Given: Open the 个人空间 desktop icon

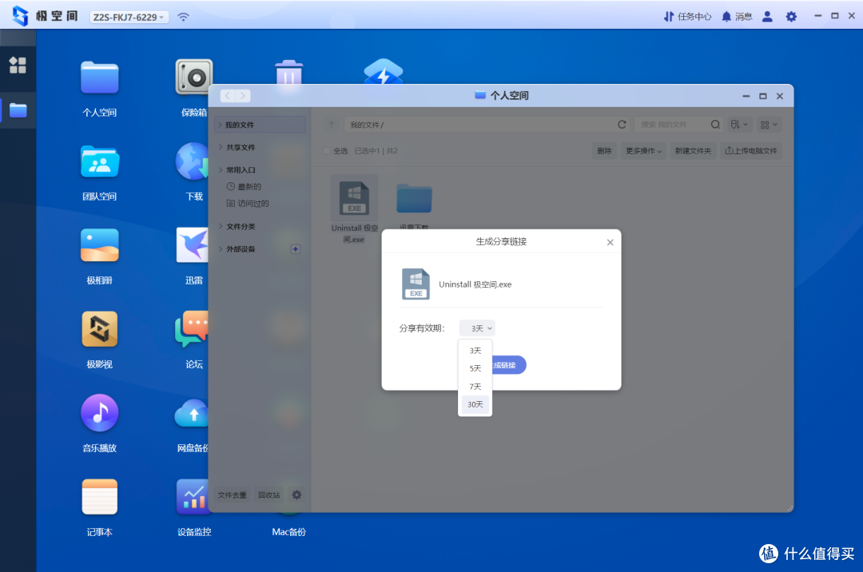Looking at the screenshot, I should click(x=100, y=78).
